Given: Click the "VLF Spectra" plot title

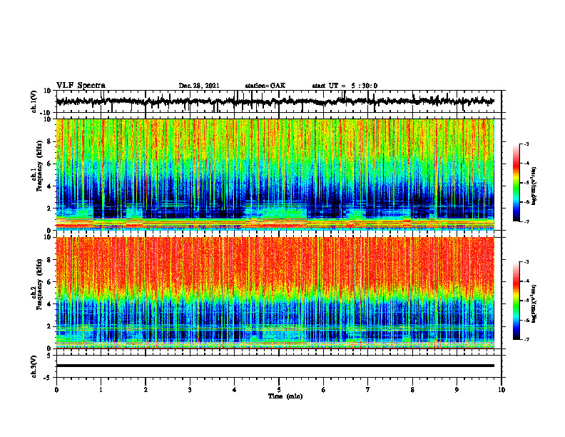Looking at the screenshot, I should coord(81,86).
